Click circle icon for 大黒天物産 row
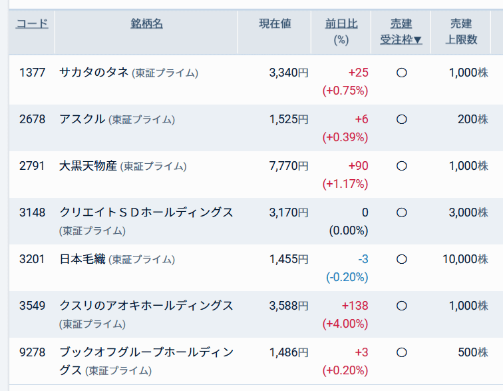This screenshot has width=503, height=391. [x=402, y=166]
